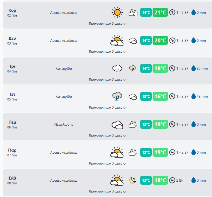Click the partly sunny icon for Monday 03 Nov
This screenshot has height=197, width=212.
click(117, 41)
